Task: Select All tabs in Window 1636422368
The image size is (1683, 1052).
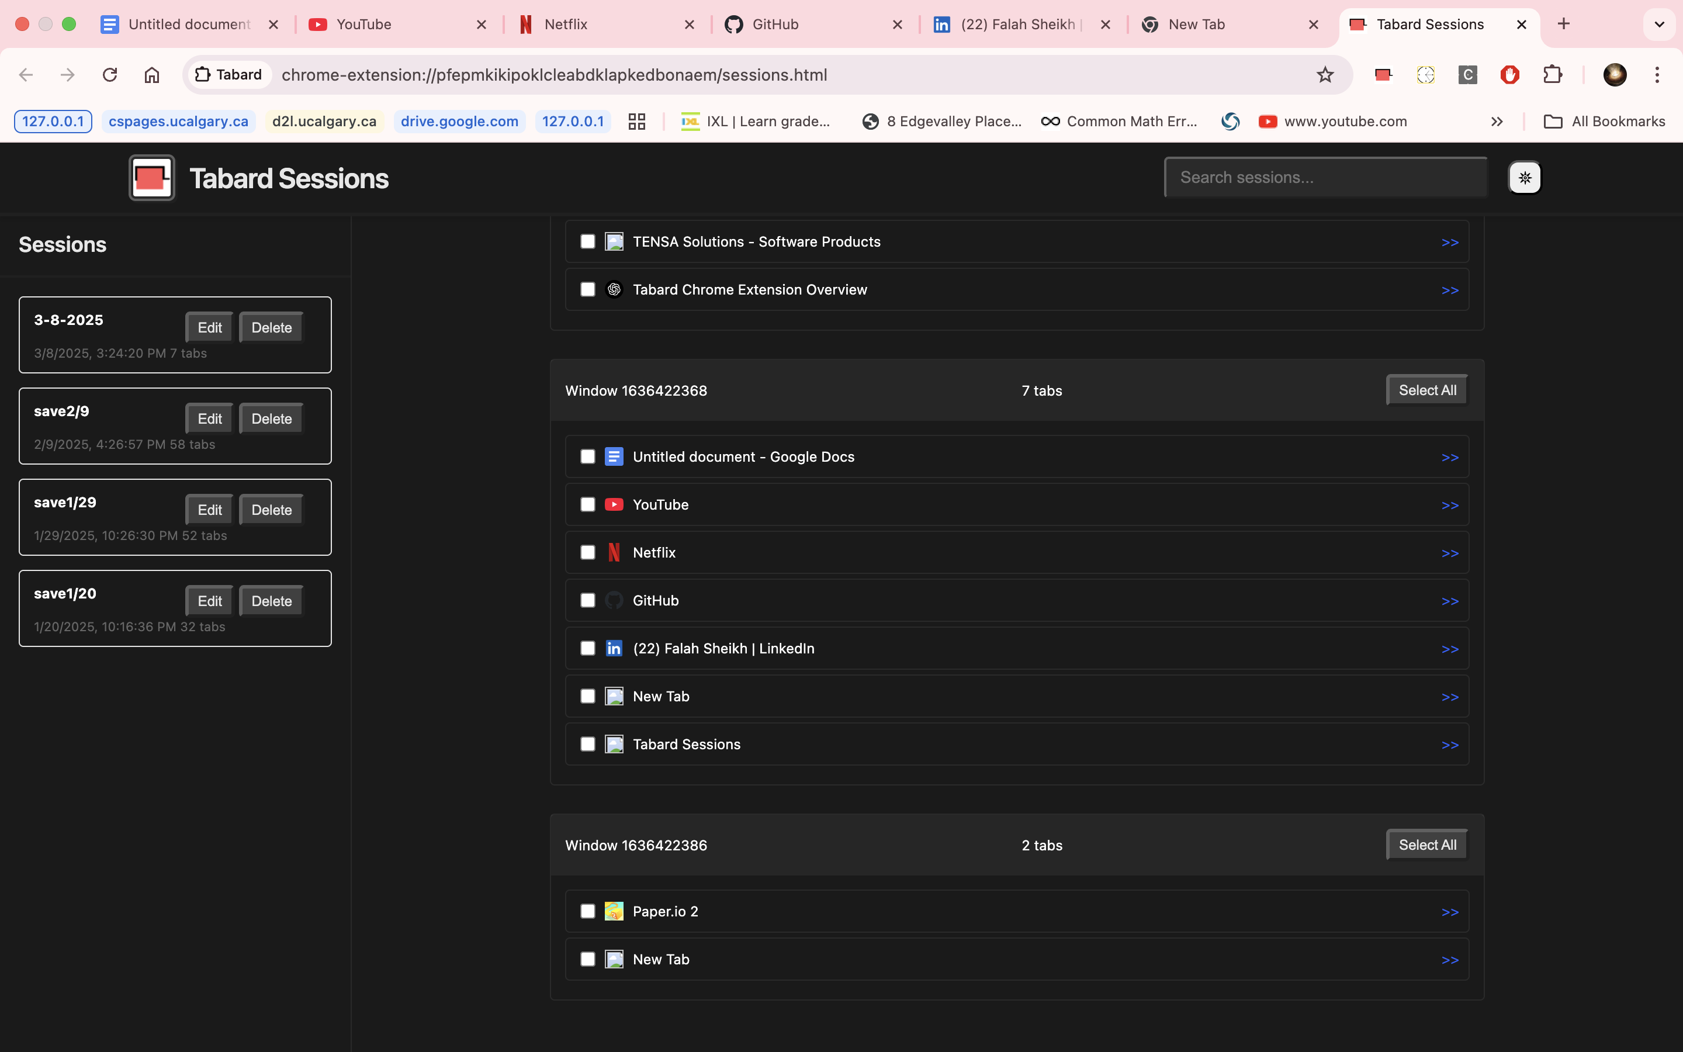Action: (1427, 390)
